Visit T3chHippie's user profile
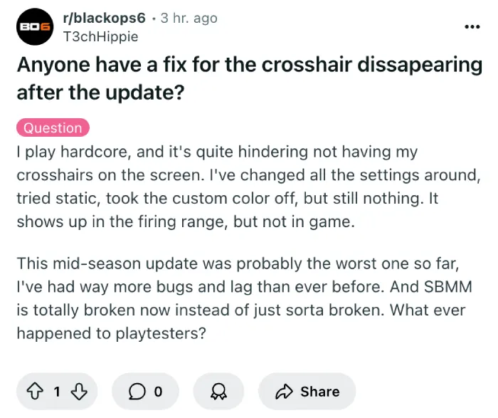The image size is (498, 418). pyautogui.click(x=101, y=36)
